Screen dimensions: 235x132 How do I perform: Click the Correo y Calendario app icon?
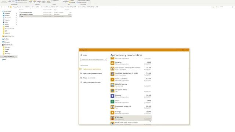[x=112, y=80]
